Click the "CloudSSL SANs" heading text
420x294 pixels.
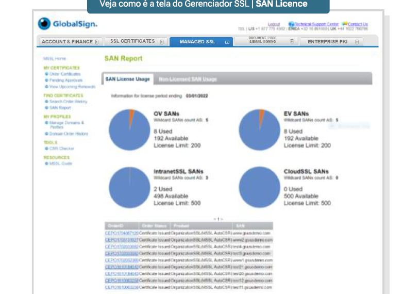pyautogui.click(x=306, y=171)
